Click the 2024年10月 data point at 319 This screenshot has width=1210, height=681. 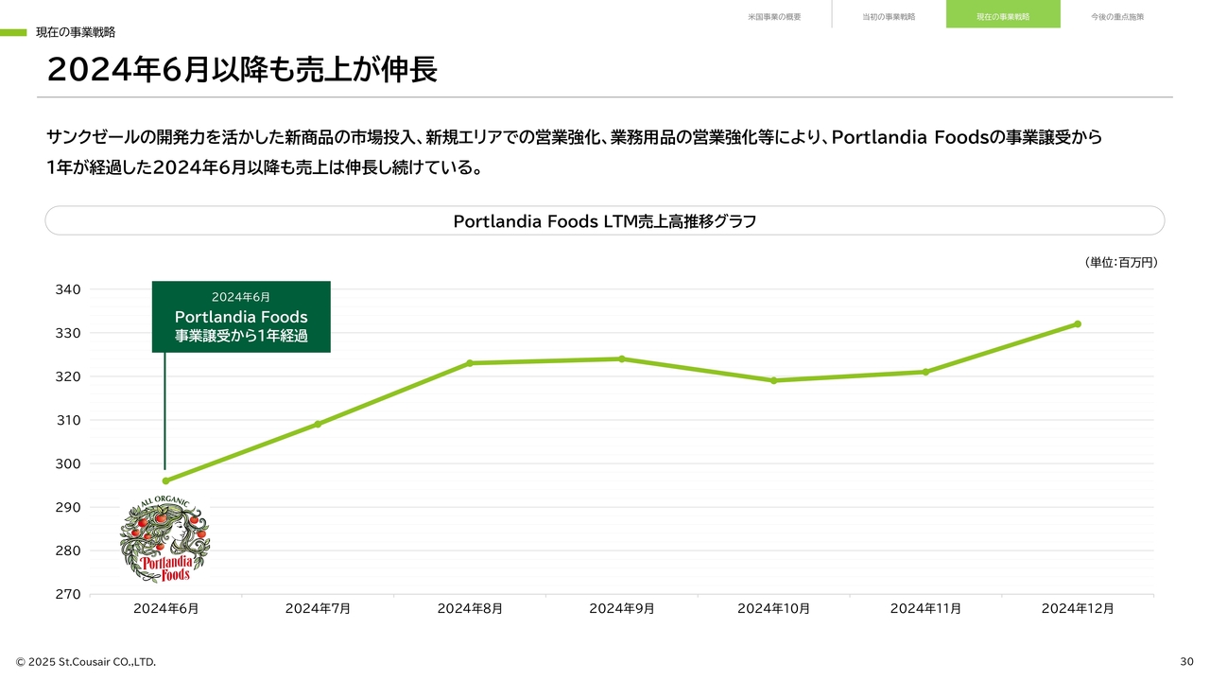[773, 380]
